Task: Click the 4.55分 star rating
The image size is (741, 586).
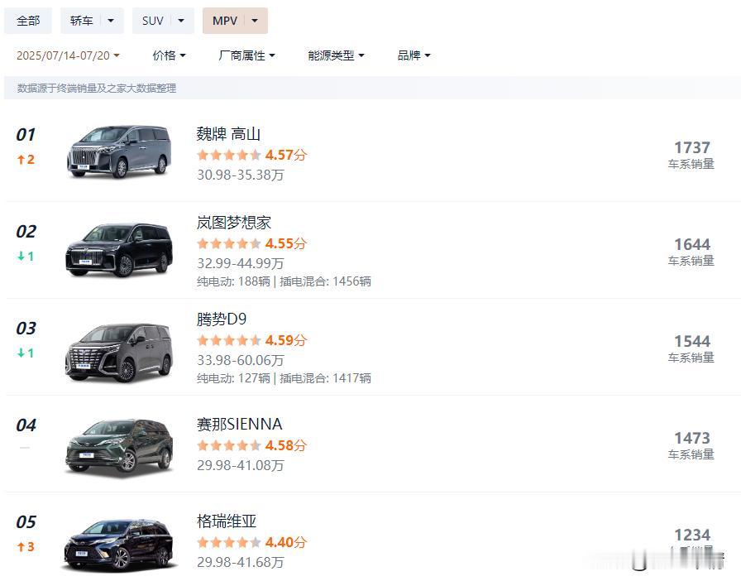Action: (x=252, y=243)
